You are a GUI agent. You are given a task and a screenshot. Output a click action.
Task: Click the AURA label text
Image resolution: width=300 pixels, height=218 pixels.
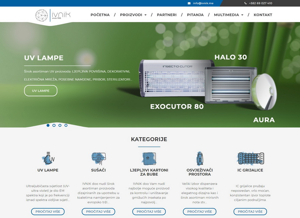click(264, 120)
